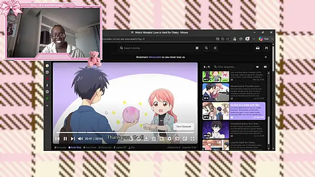
Task: Open browser favorites list icon
Action: (x=241, y=39)
